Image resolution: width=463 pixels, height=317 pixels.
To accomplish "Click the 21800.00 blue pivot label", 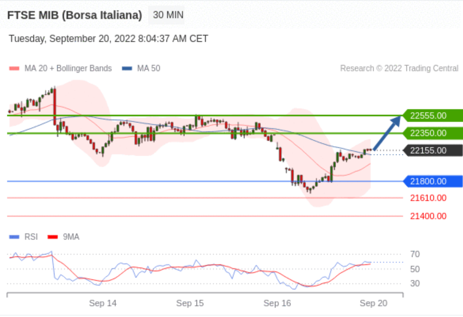I will click(x=432, y=181).
